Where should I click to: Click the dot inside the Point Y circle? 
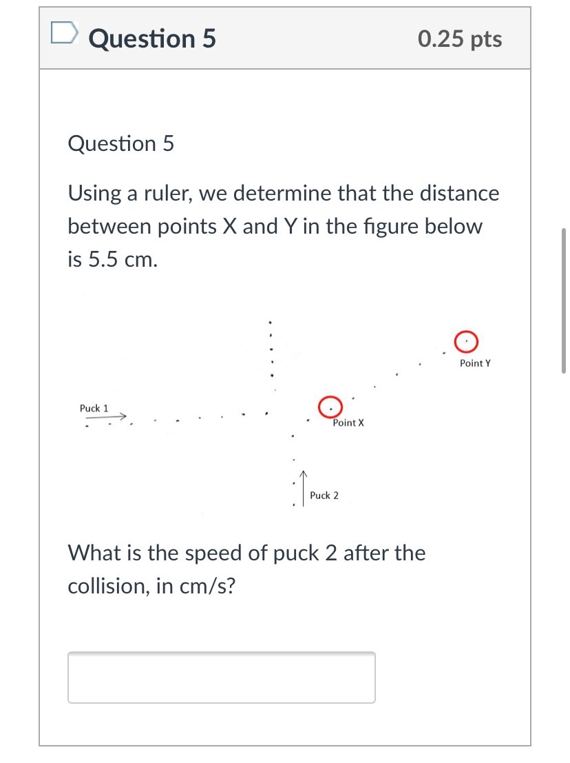click(x=467, y=340)
